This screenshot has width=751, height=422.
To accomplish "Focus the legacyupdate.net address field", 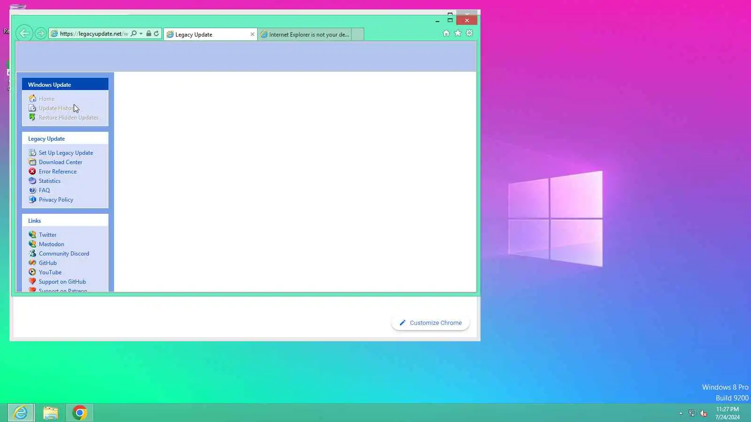I will click(x=94, y=34).
